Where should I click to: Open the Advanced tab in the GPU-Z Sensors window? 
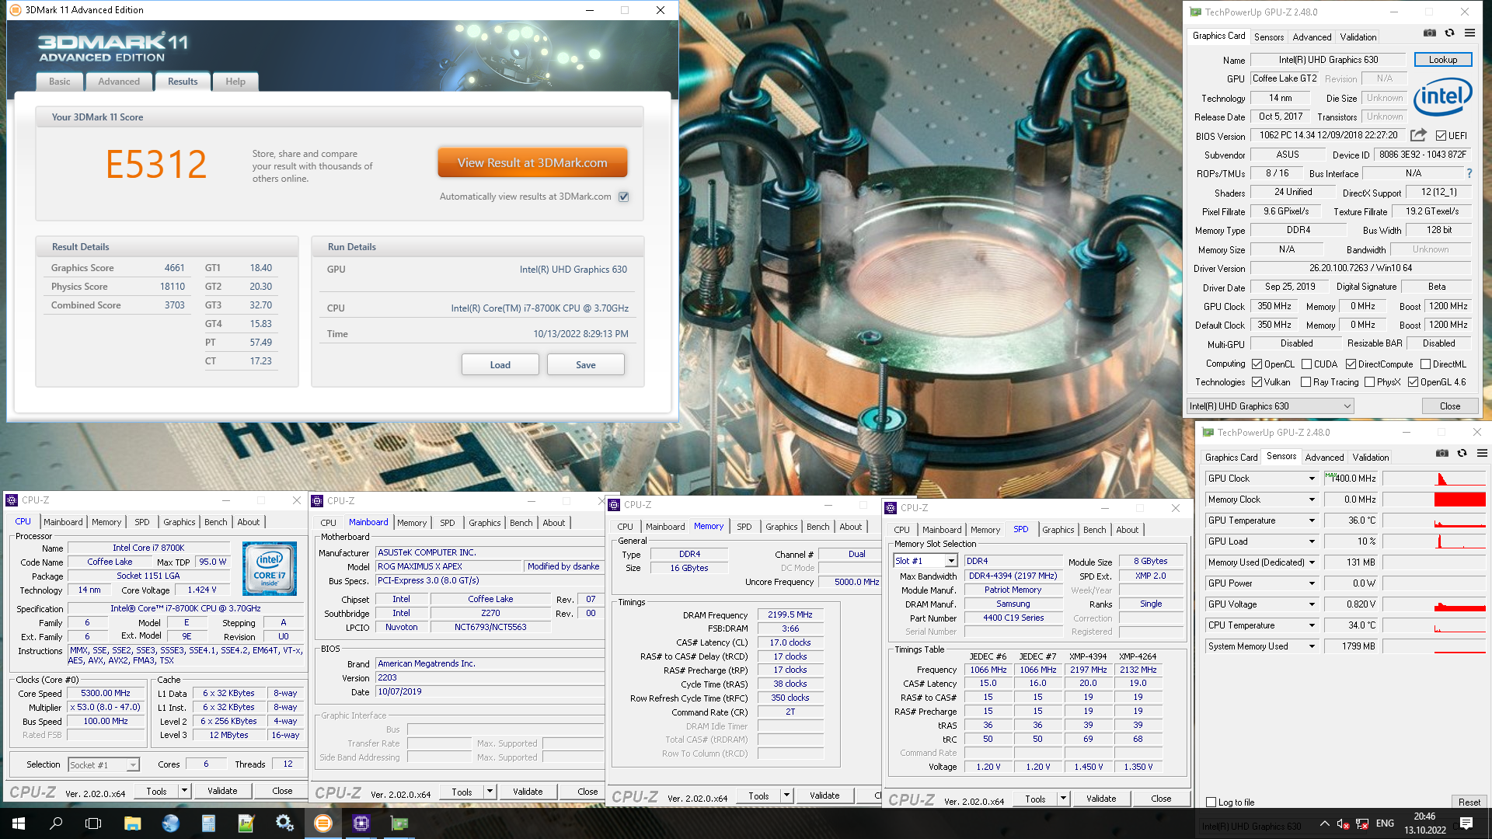tap(1324, 458)
